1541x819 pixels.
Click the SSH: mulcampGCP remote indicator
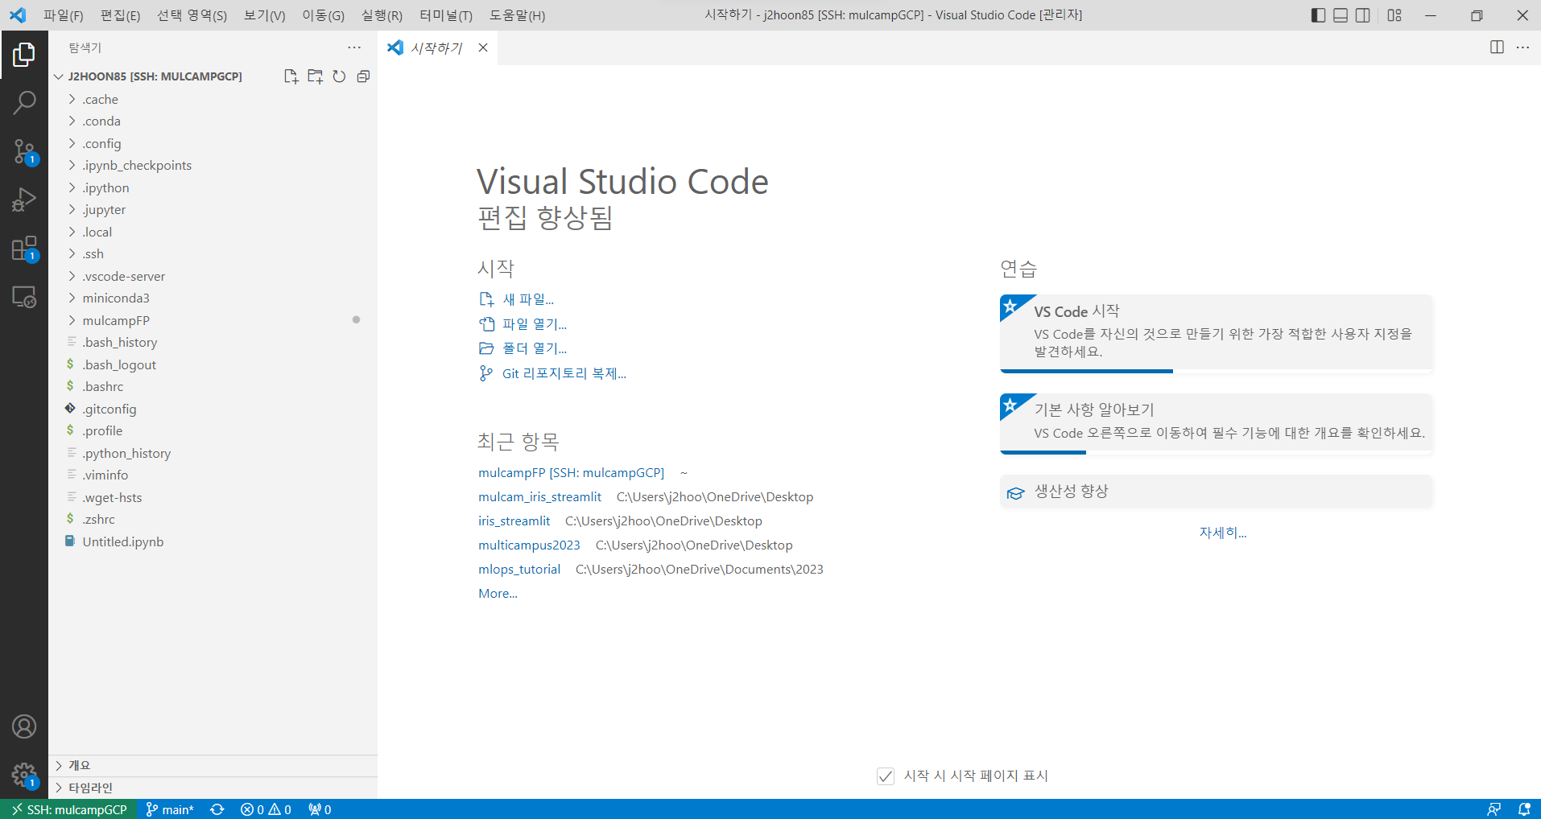69,809
